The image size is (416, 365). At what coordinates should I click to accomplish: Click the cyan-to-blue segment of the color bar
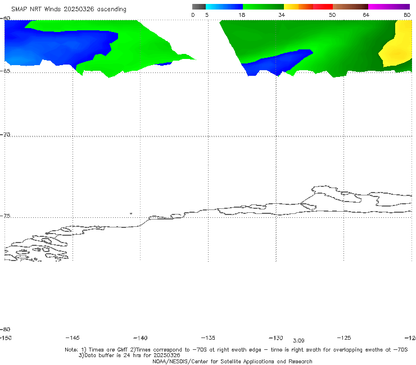[224, 7]
